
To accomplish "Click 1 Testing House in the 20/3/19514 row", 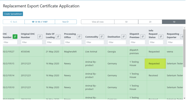I will (x=134, y=76).
